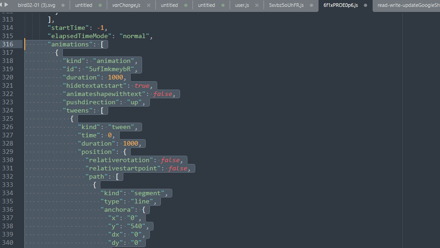The image size is (440, 248).
Task: Click line number 316 in the gutter
Action: (x=8, y=44)
